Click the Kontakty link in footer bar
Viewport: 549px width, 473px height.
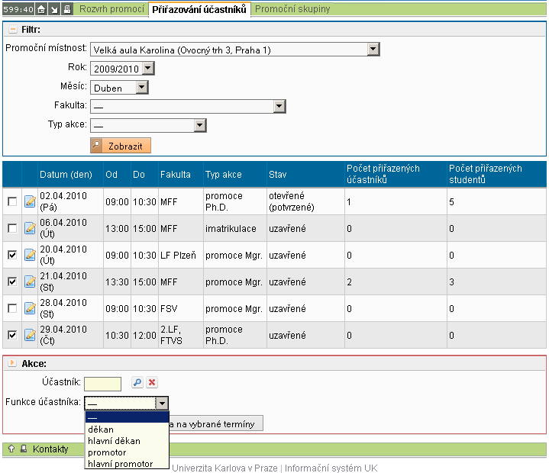tap(50, 449)
